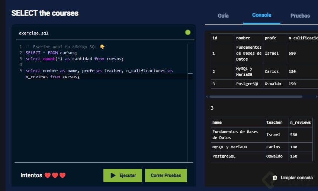Screen dimensions: 318x191
Task: Click the pointing-down emoji in the comment
Action: 102,47
